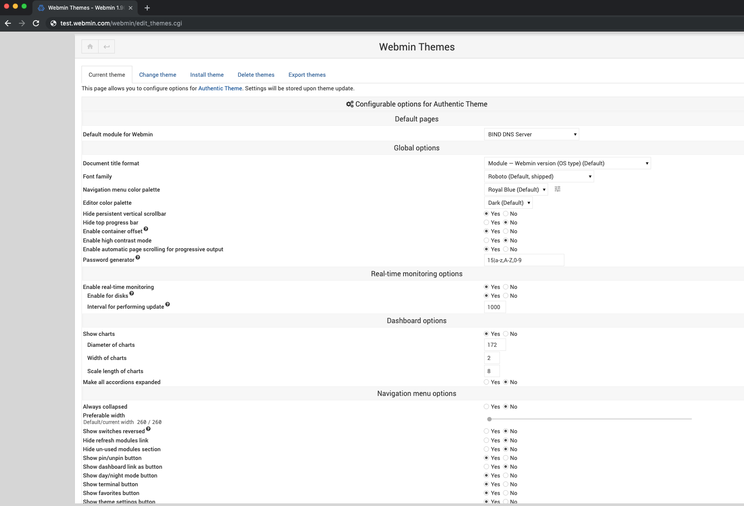Viewport: 744px width, 506px height.
Task: Open the palette customization icon near Royal Blue
Action: pyautogui.click(x=557, y=189)
